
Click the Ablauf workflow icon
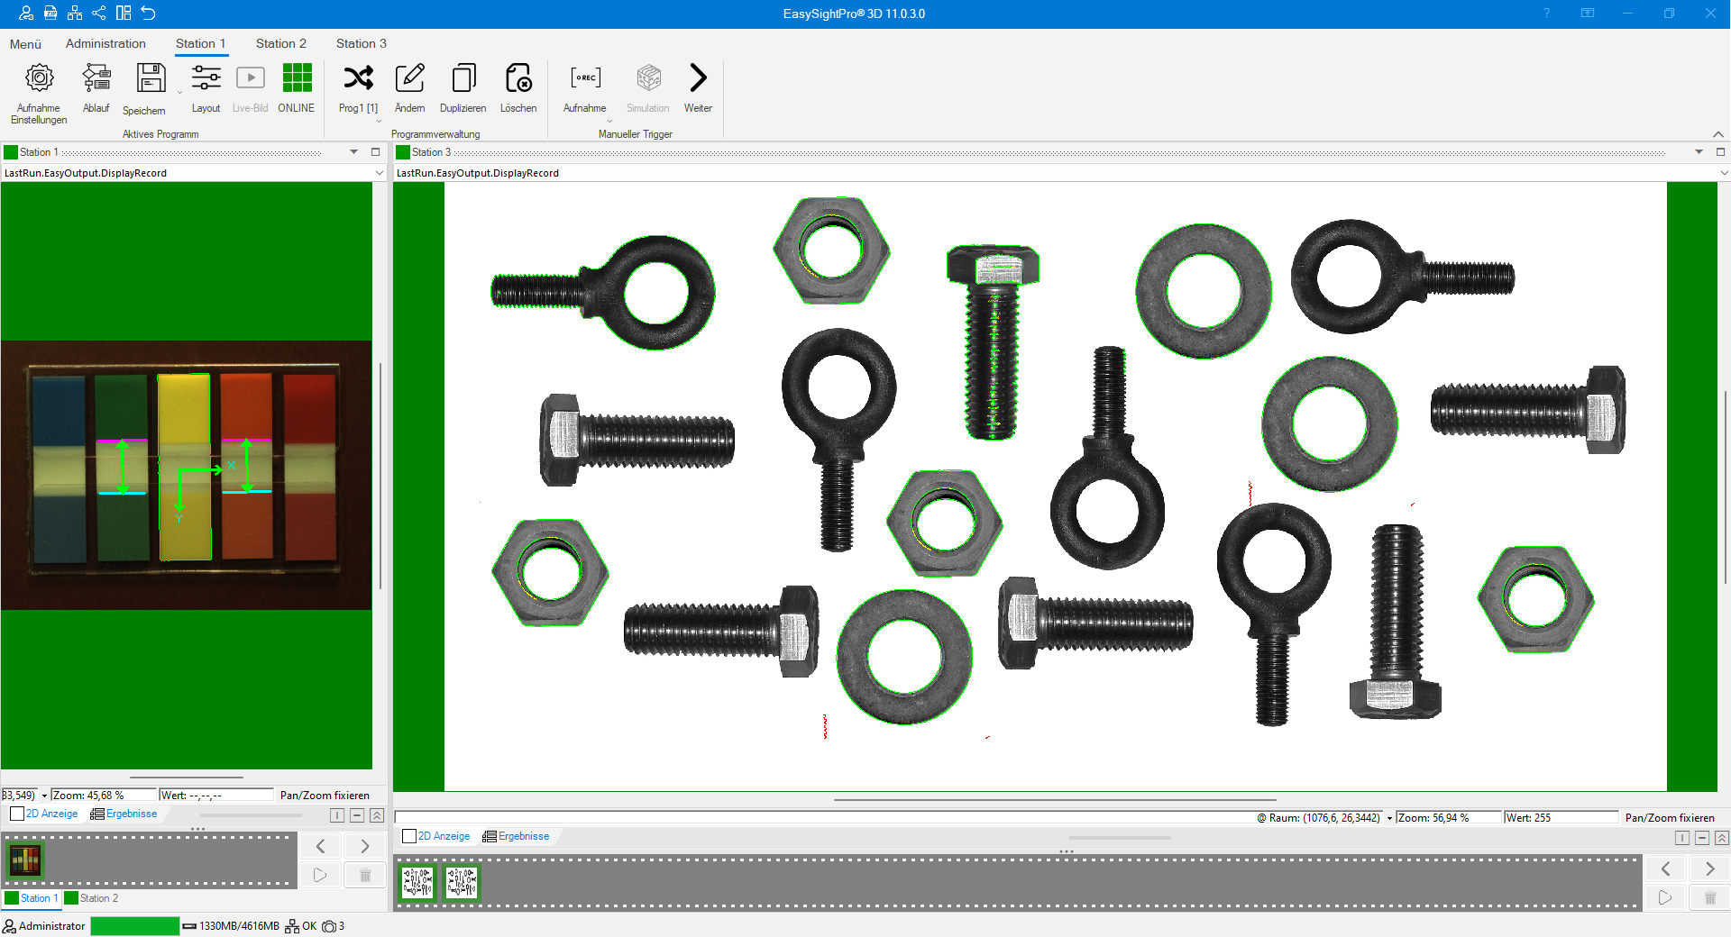pos(96,78)
